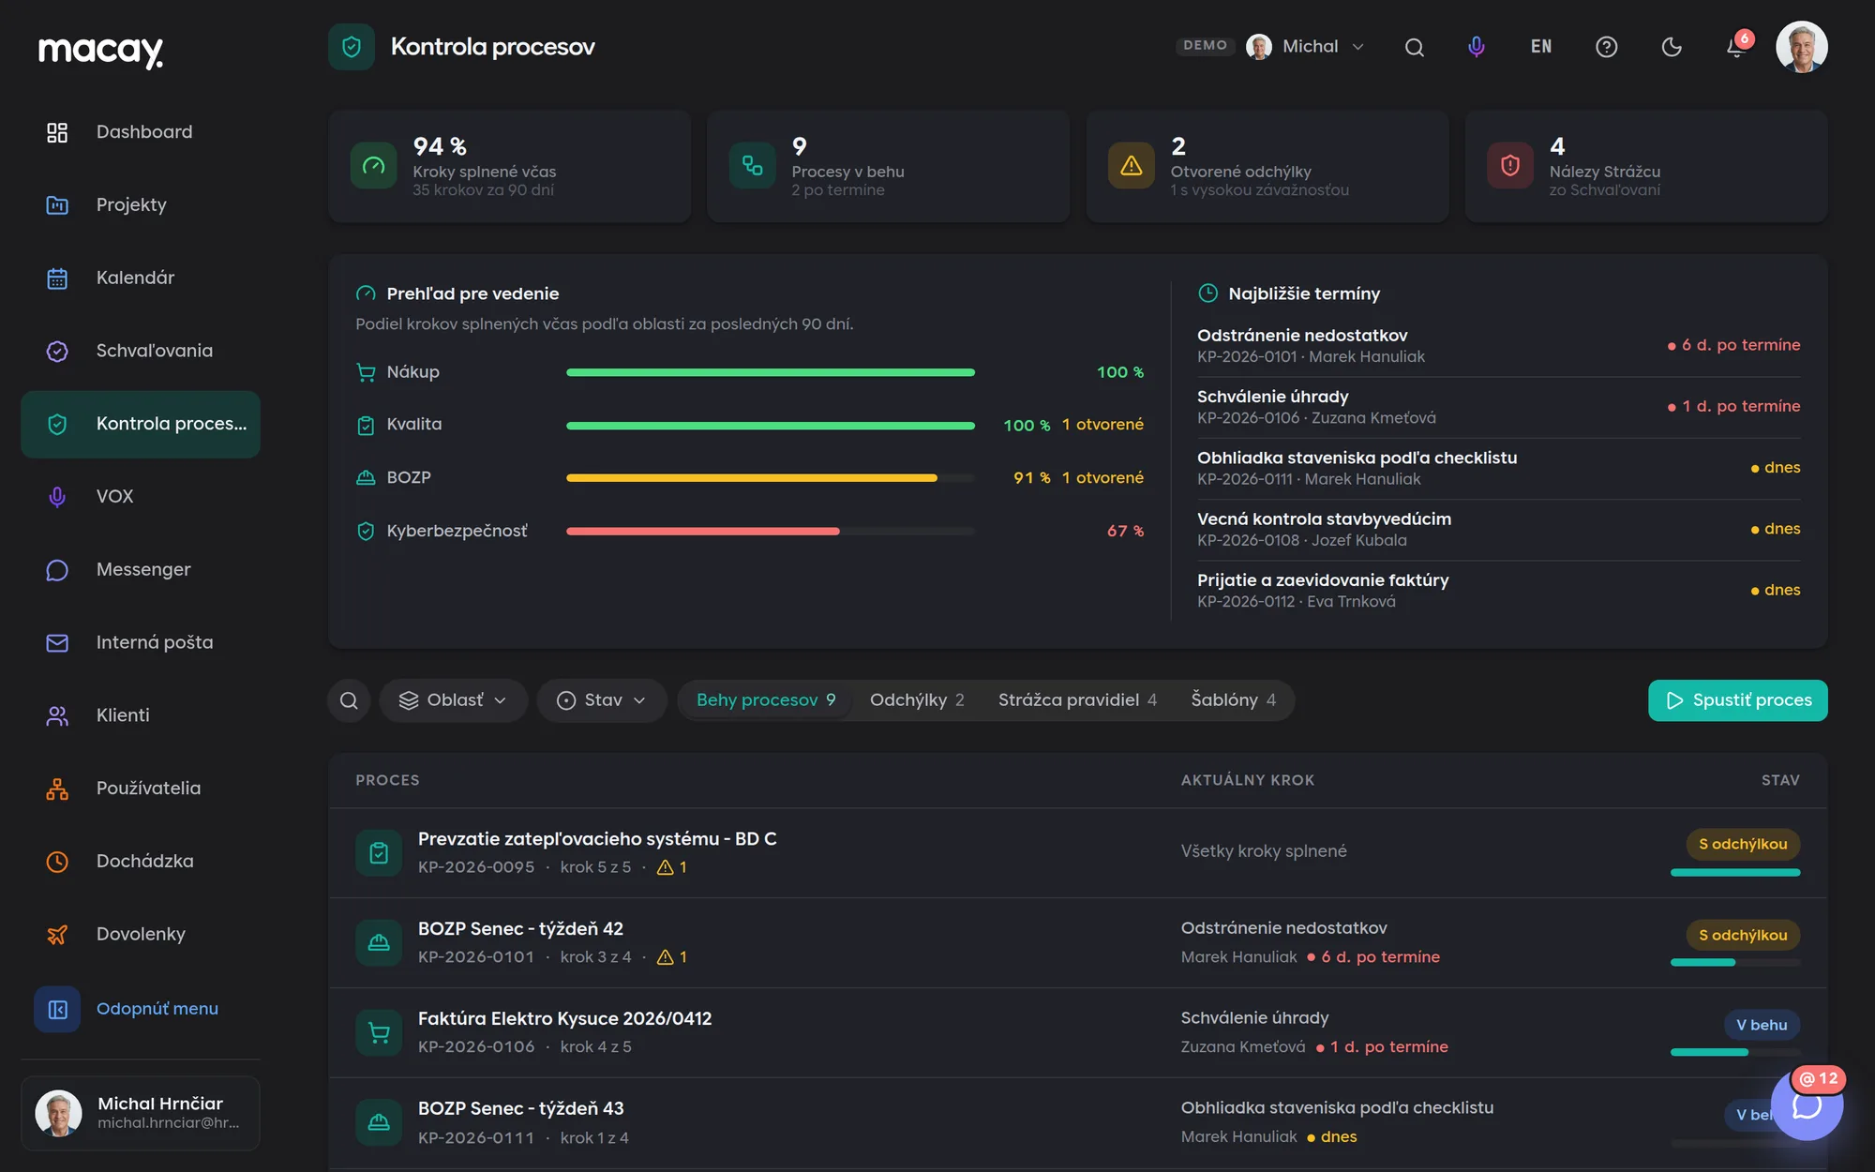
Task: Click the Nákup green progress bar
Action: pos(771,373)
